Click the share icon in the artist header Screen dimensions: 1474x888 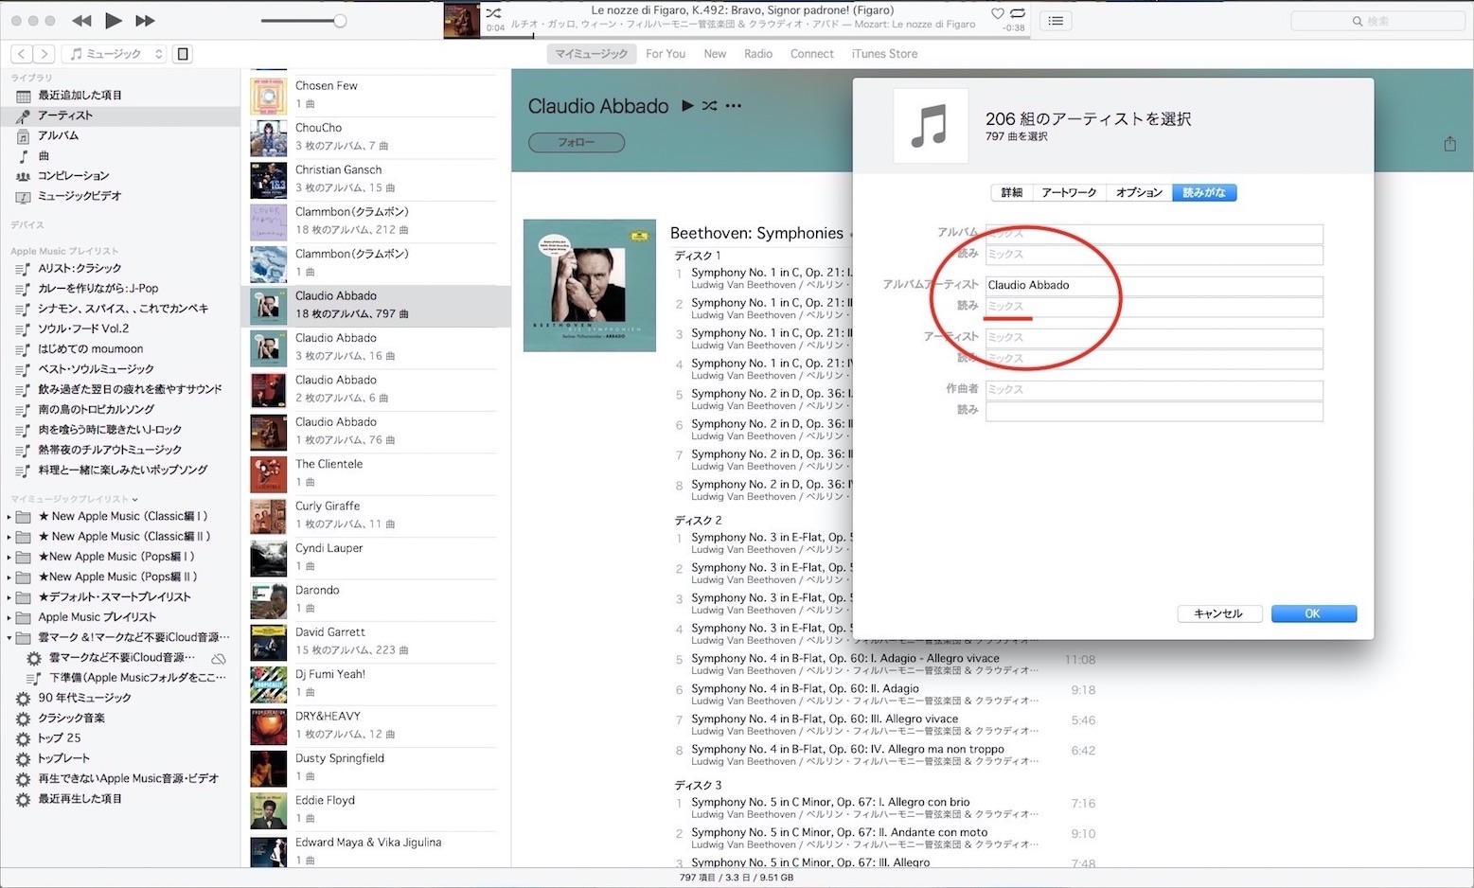[1449, 143]
